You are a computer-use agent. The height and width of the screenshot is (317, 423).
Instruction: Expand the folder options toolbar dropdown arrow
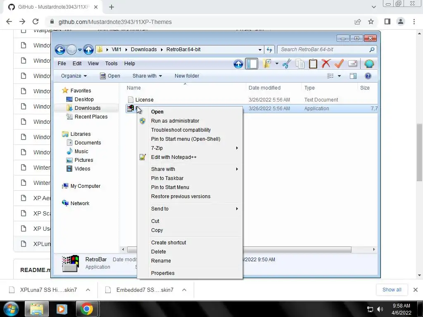point(277,64)
